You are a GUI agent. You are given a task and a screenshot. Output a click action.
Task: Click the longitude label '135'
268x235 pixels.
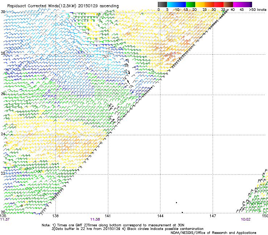point(3,216)
